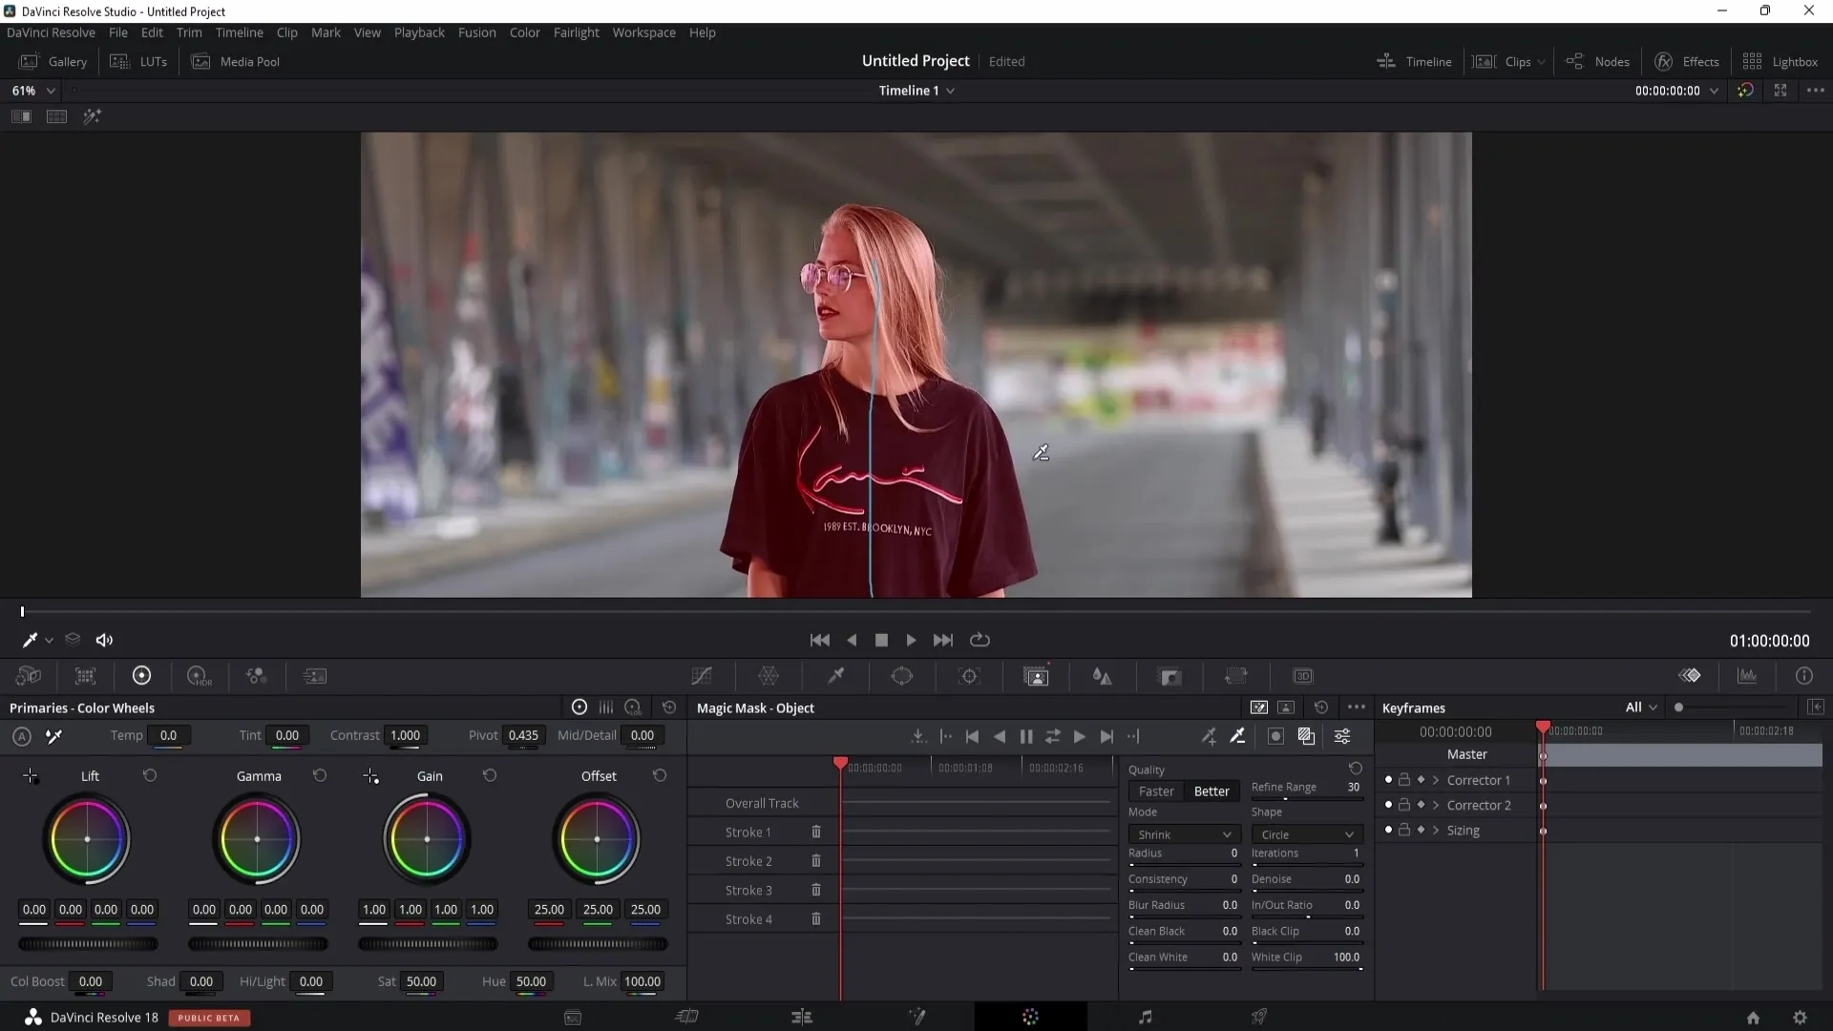Select the Qualifier tool icon
This screenshot has width=1833, height=1031.
836,676
